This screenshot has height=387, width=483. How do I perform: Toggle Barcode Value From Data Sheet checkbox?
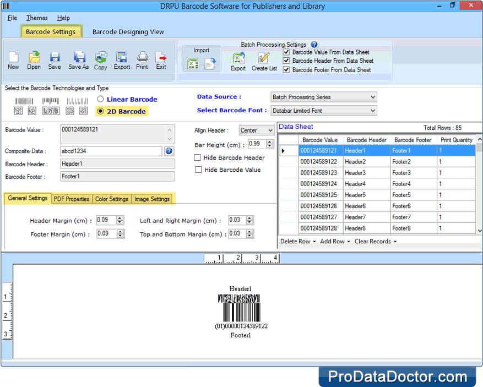(286, 52)
